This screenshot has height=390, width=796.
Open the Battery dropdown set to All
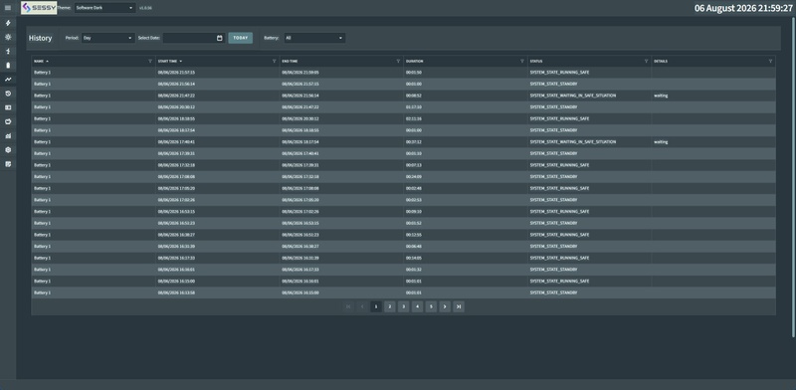point(314,38)
